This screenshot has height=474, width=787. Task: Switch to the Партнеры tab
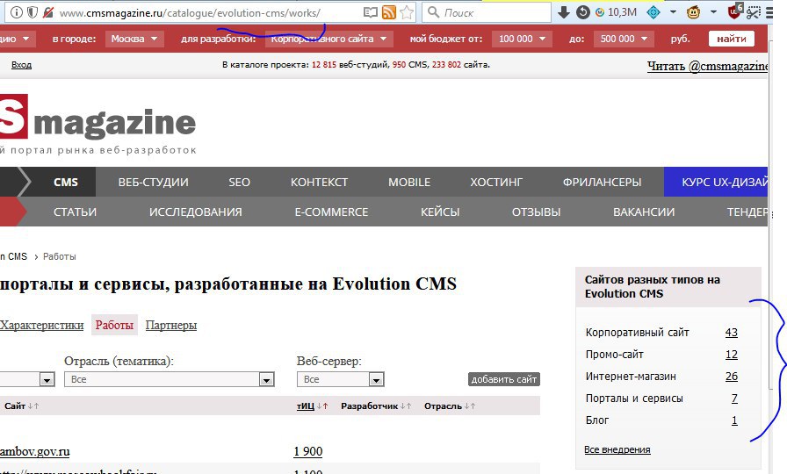(x=171, y=325)
